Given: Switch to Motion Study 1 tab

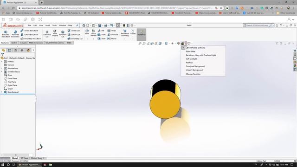Looking at the screenshot, I should [x=37, y=158].
